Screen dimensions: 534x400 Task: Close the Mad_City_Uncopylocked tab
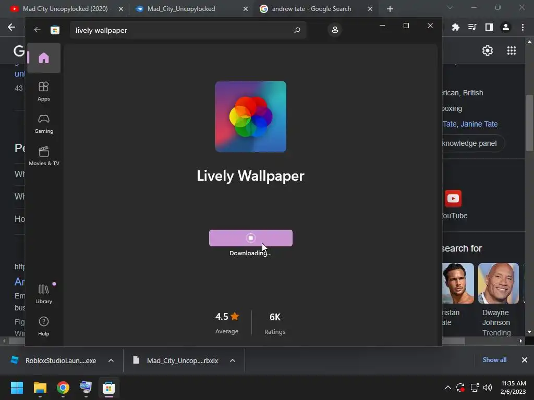click(245, 9)
